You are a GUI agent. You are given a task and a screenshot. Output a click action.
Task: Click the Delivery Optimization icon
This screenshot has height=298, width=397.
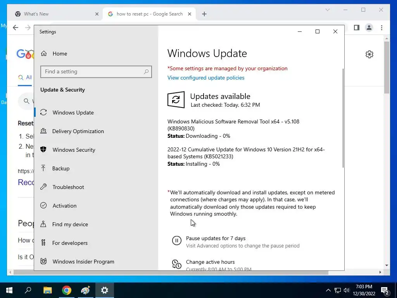pos(43,131)
